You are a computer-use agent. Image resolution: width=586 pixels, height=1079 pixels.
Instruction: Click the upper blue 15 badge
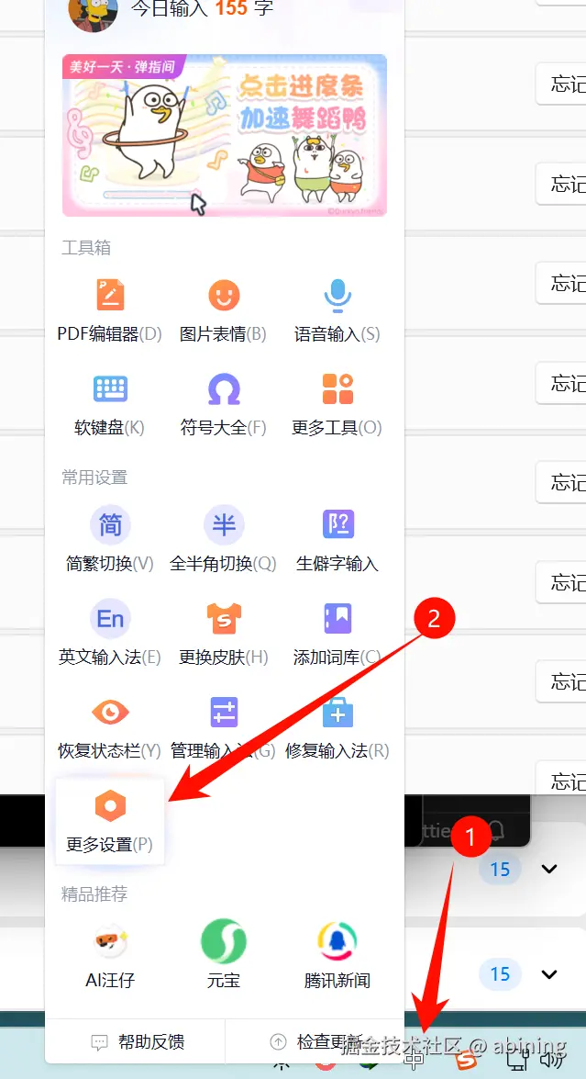pyautogui.click(x=500, y=869)
